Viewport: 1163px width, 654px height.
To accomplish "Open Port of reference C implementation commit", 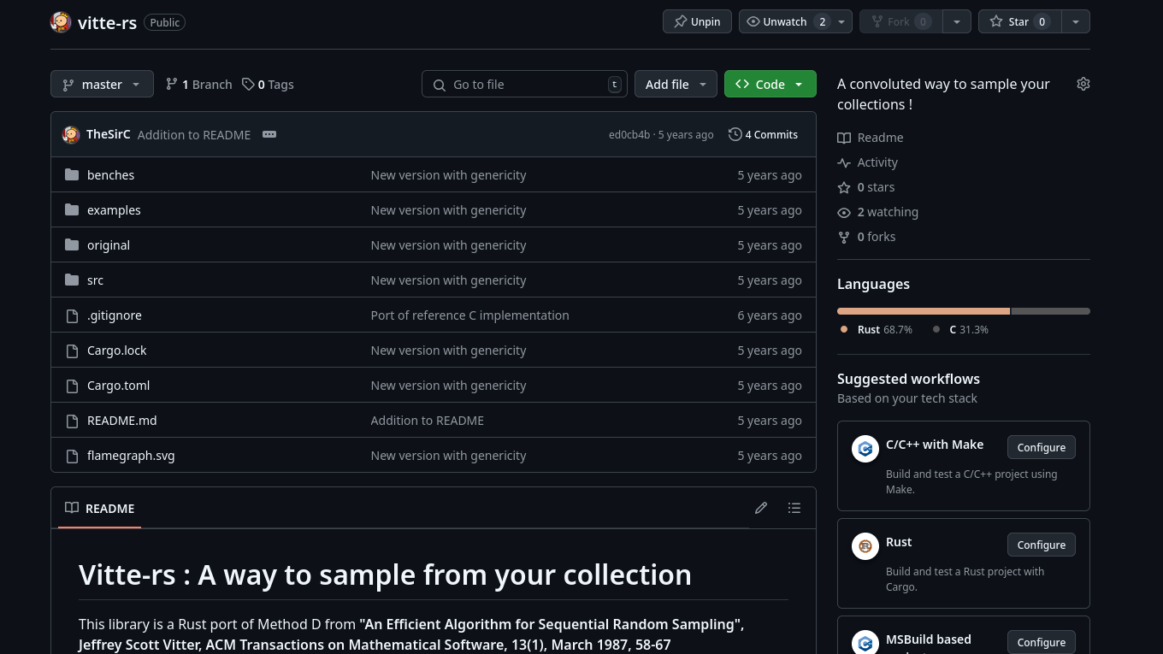I will (469, 315).
